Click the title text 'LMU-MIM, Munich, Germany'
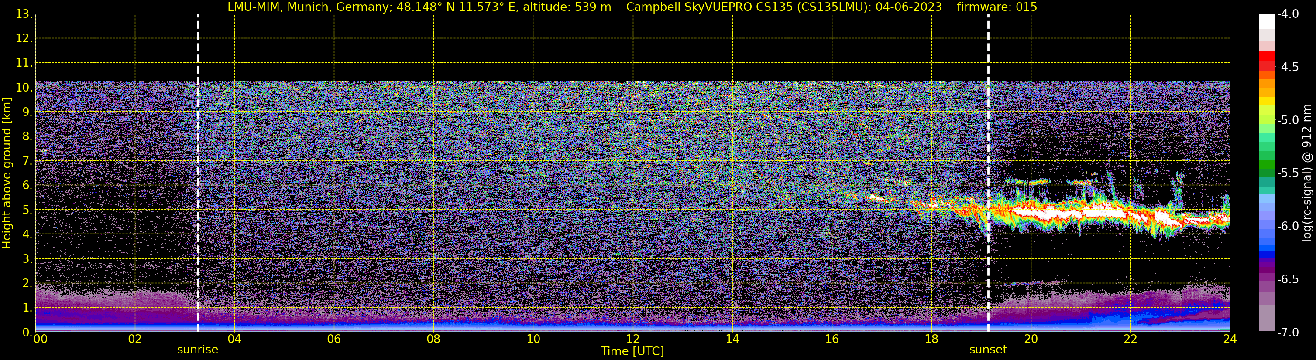Screen dimensions: 1316x360 coord(309,7)
